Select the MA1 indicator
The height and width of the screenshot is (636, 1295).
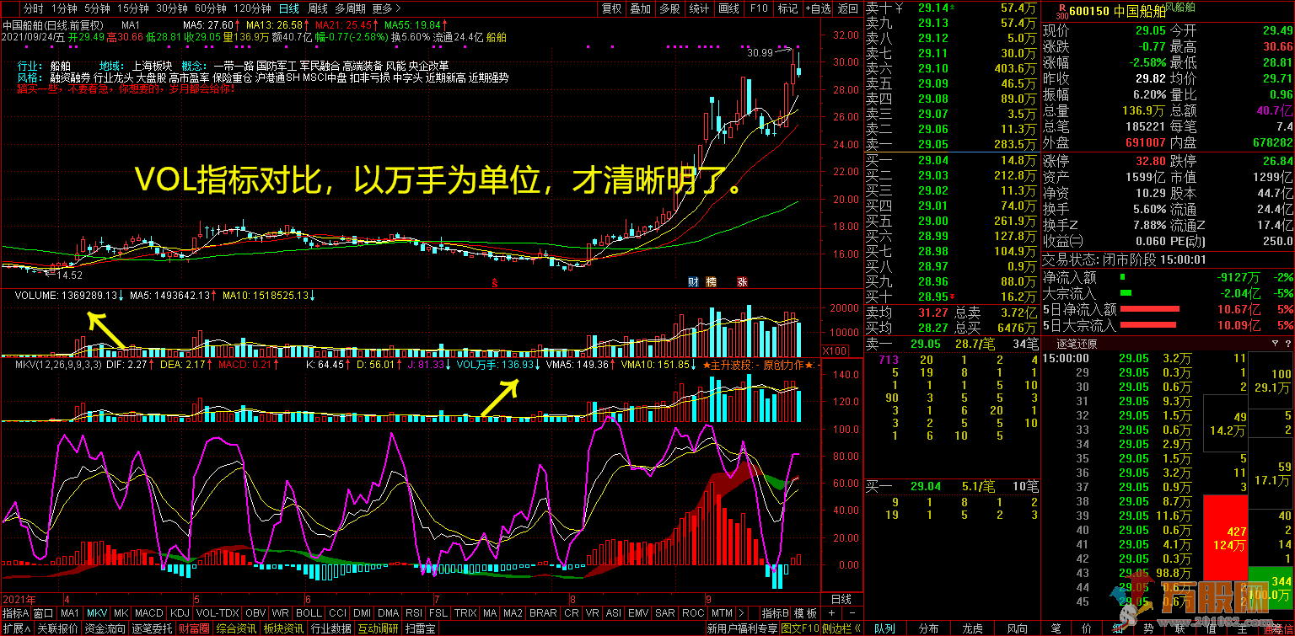(70, 613)
